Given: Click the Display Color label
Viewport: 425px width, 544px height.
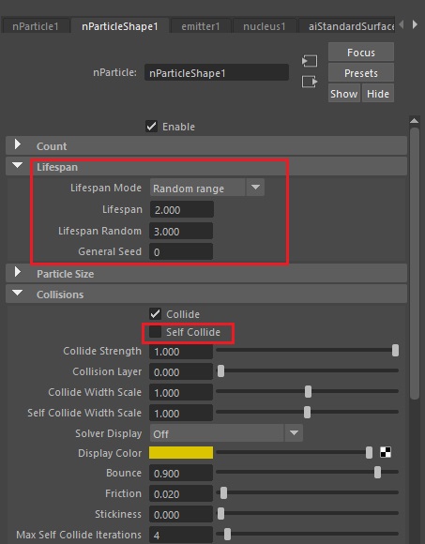Looking at the screenshot, I should pos(110,453).
